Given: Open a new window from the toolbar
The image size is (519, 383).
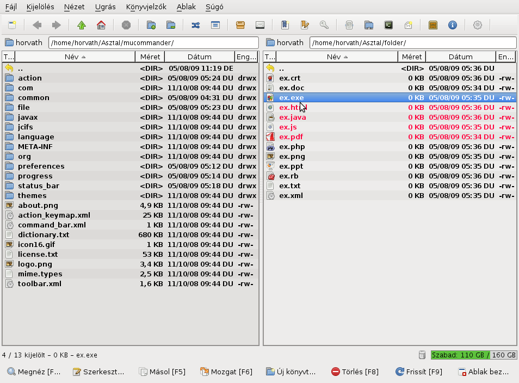Looking at the screenshot, I should tap(13, 25).
